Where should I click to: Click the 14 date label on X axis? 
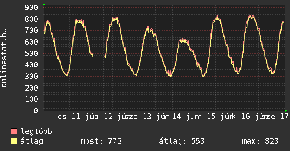point(177,117)
